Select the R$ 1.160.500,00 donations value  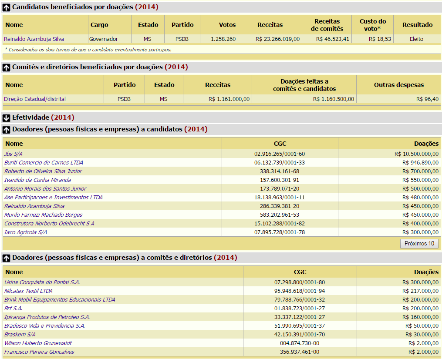pyautogui.click(x=333, y=99)
